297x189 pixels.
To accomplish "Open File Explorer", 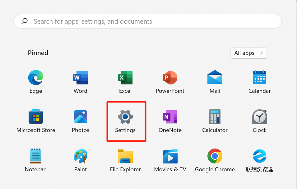I will [125, 156].
